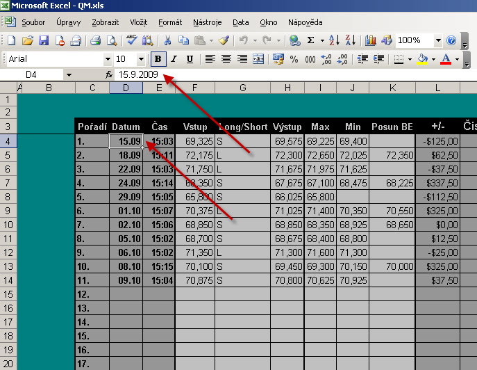
Task: Click the Redo arrow icon
Action: [267, 40]
